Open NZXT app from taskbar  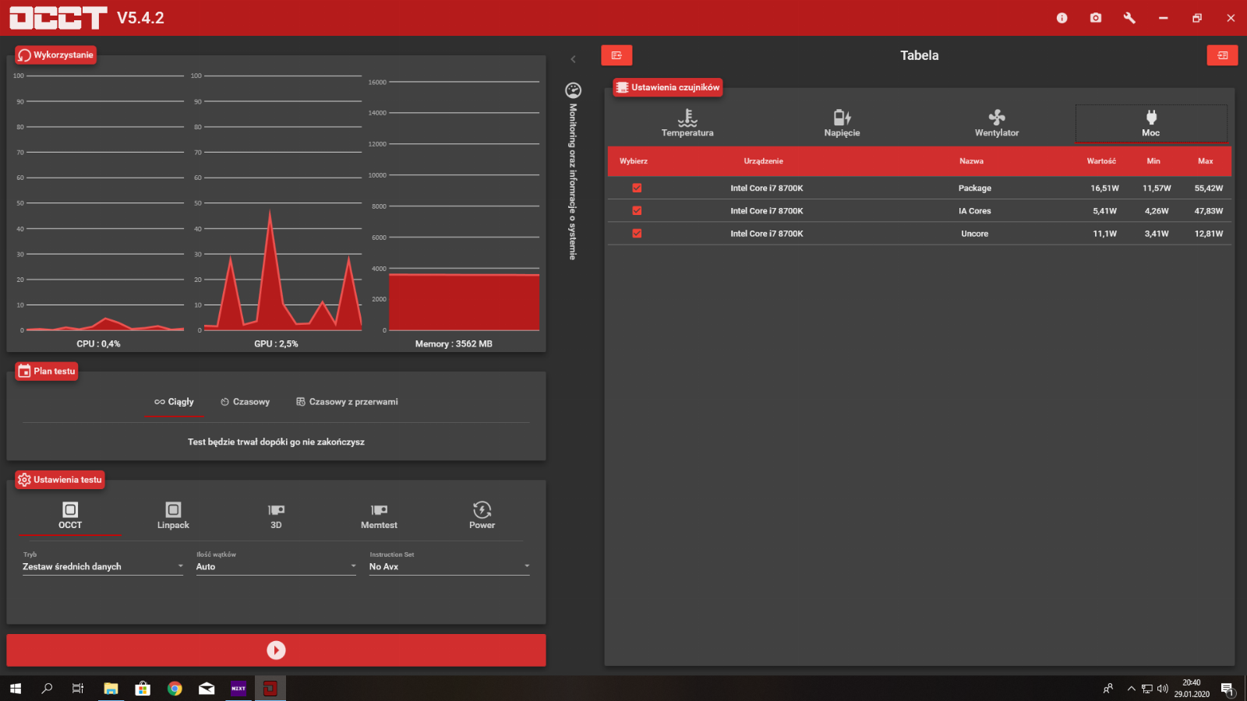[238, 689]
